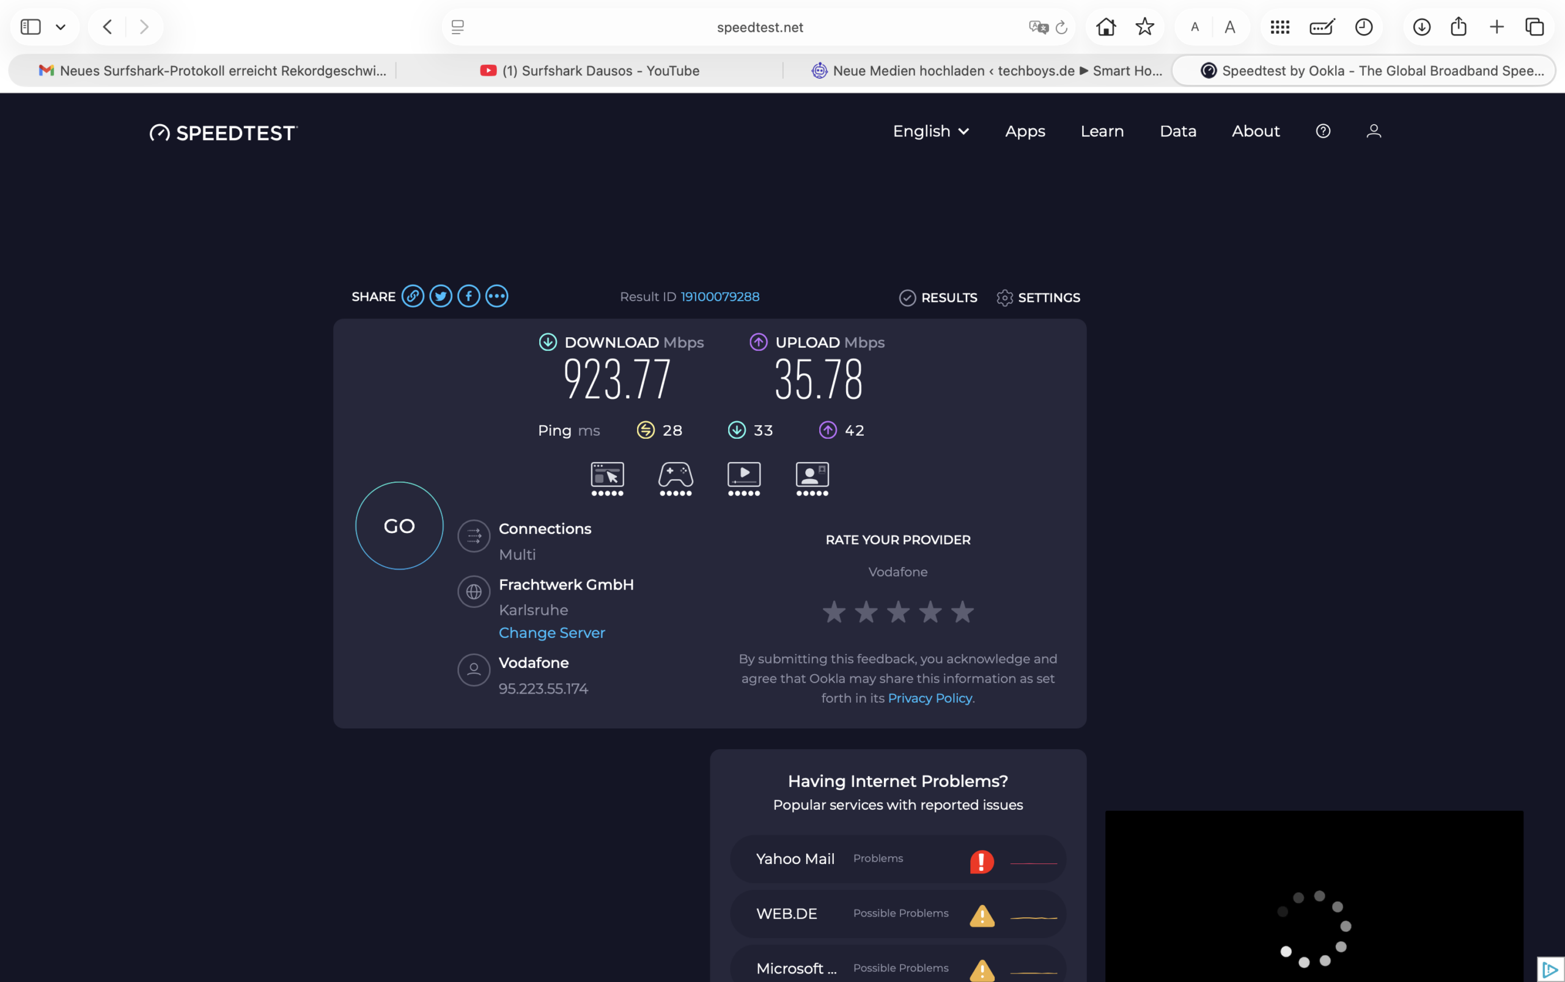1565x982 pixels.
Task: Switch to the Surfshark Dausos YouTube tab
Action: pos(589,70)
